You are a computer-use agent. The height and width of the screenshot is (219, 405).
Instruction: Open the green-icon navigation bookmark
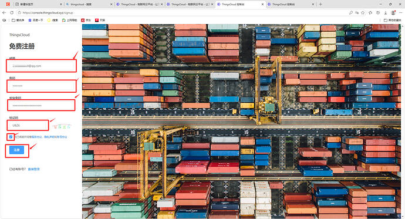coord(69,20)
